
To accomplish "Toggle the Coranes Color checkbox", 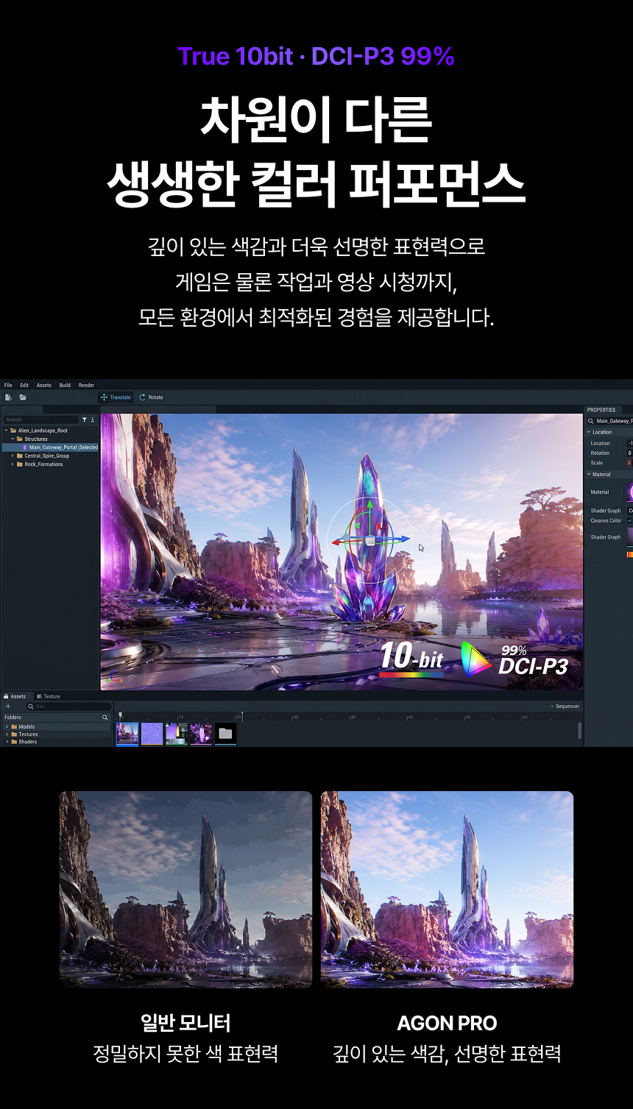I will point(629,520).
